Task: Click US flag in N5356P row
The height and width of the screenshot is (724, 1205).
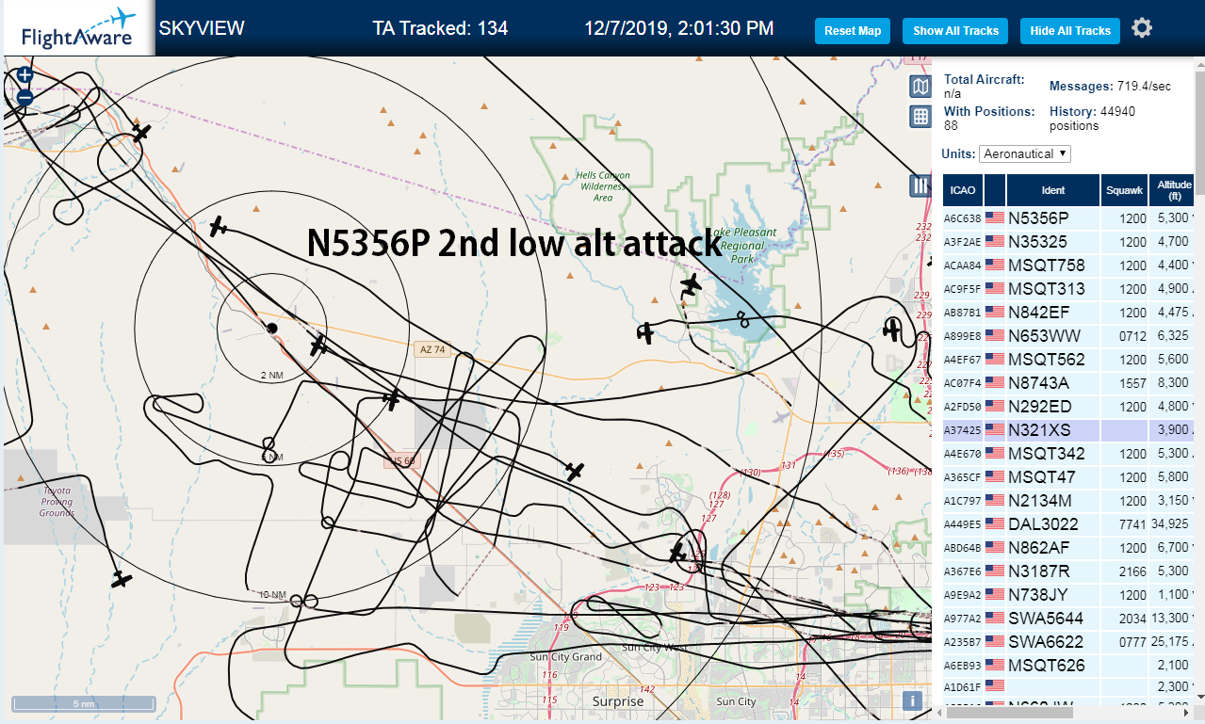Action: 994,218
